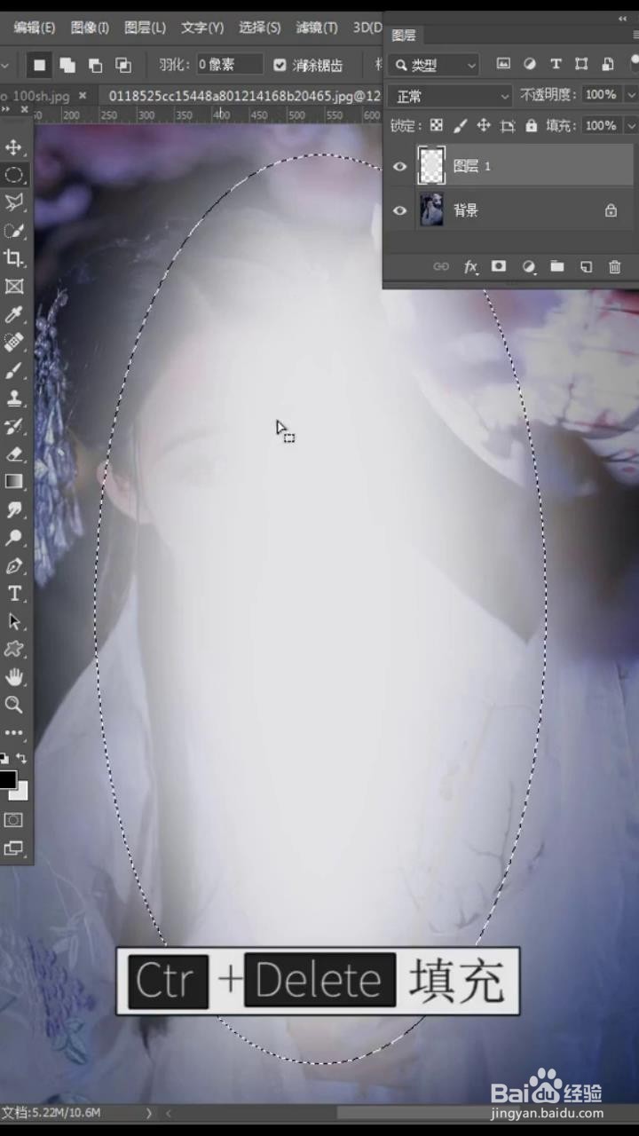
Task: Select the Custom Shape tool
Action: (14, 650)
